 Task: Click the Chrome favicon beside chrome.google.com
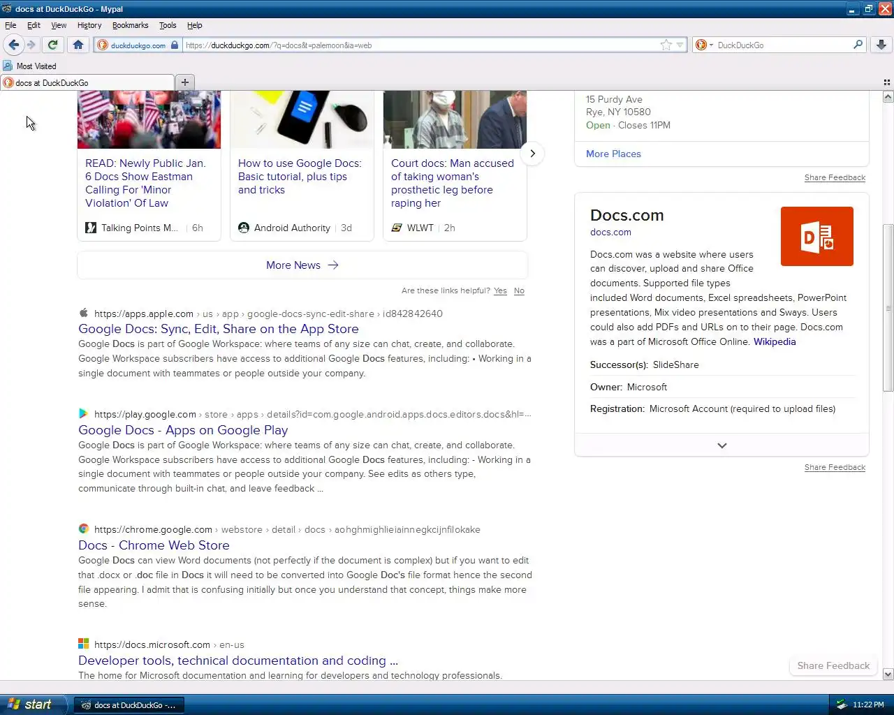pyautogui.click(x=84, y=529)
